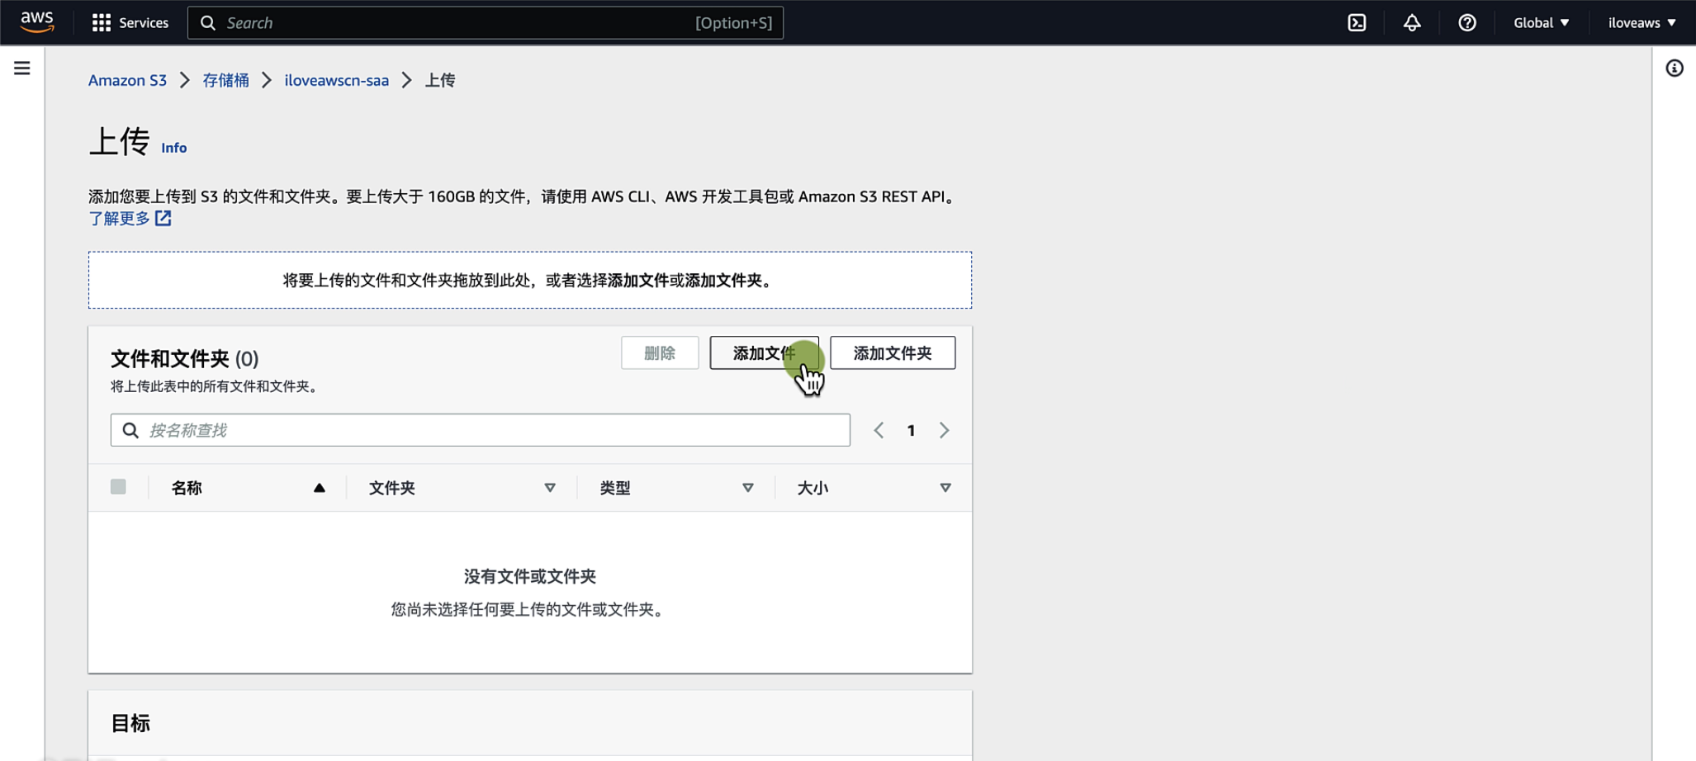Click search magnifier in 按名称查找 field
The image size is (1696, 761).
pyautogui.click(x=130, y=430)
